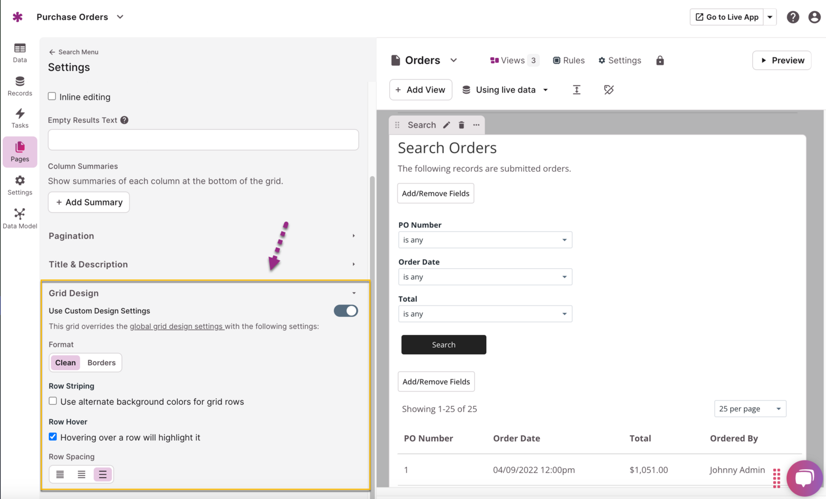Open the PO Number filter dropdown
This screenshot has height=499, width=826.
tap(485, 240)
